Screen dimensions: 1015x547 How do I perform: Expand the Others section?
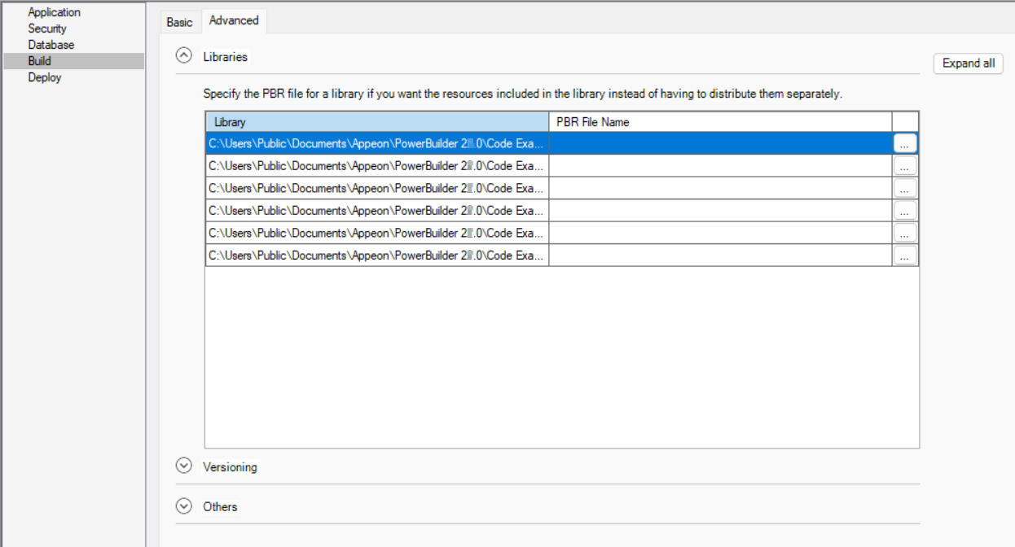[x=184, y=506]
